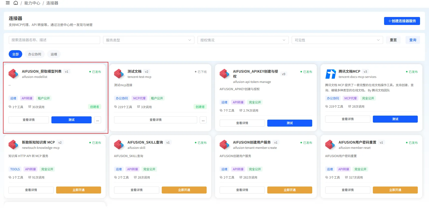Click 立即开通 for AIFUSION用户密码重置
Image resolution: width=429 pixels, height=209 pixels.
395,190
